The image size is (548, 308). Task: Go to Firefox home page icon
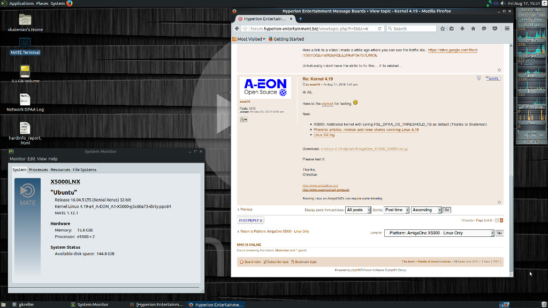(x=473, y=29)
